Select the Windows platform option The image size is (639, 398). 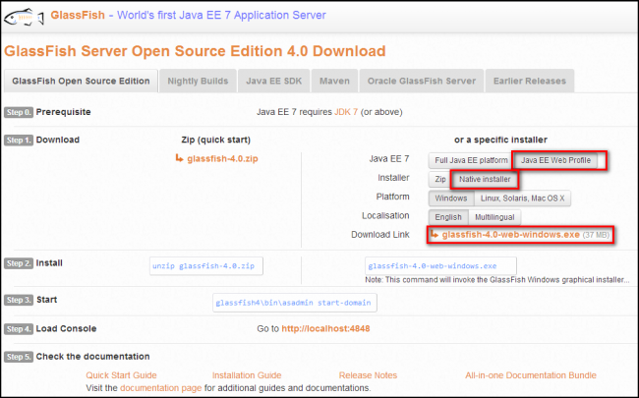pos(450,199)
